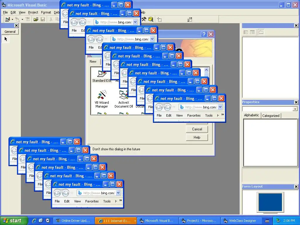
Task: Select the VB Wizard Manager project type
Action: [x=102, y=99]
